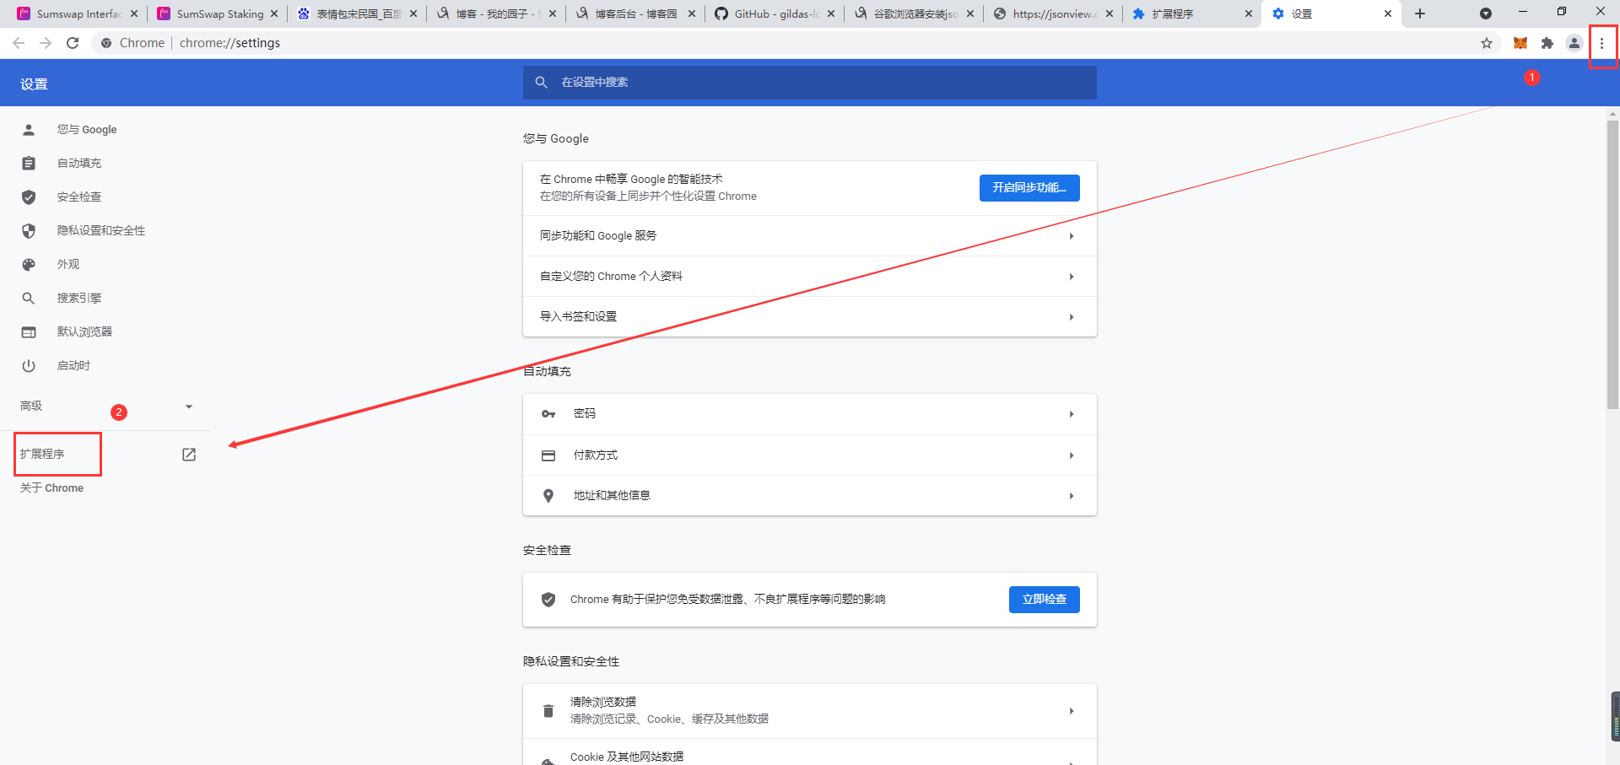Switch to the jsonview https tab
1620x765 pixels.
[1053, 13]
